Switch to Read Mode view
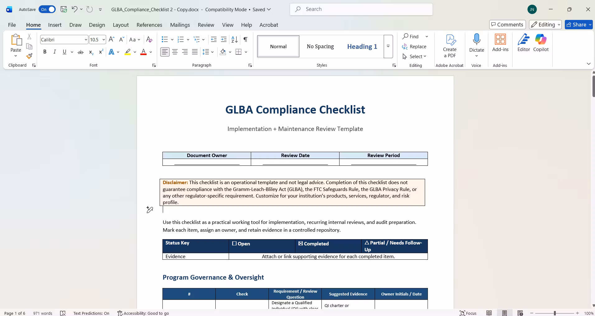This screenshot has width=595, height=316. click(x=489, y=313)
